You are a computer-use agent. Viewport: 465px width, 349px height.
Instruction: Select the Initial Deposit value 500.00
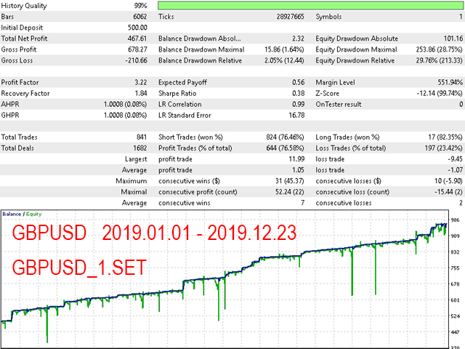[137, 28]
